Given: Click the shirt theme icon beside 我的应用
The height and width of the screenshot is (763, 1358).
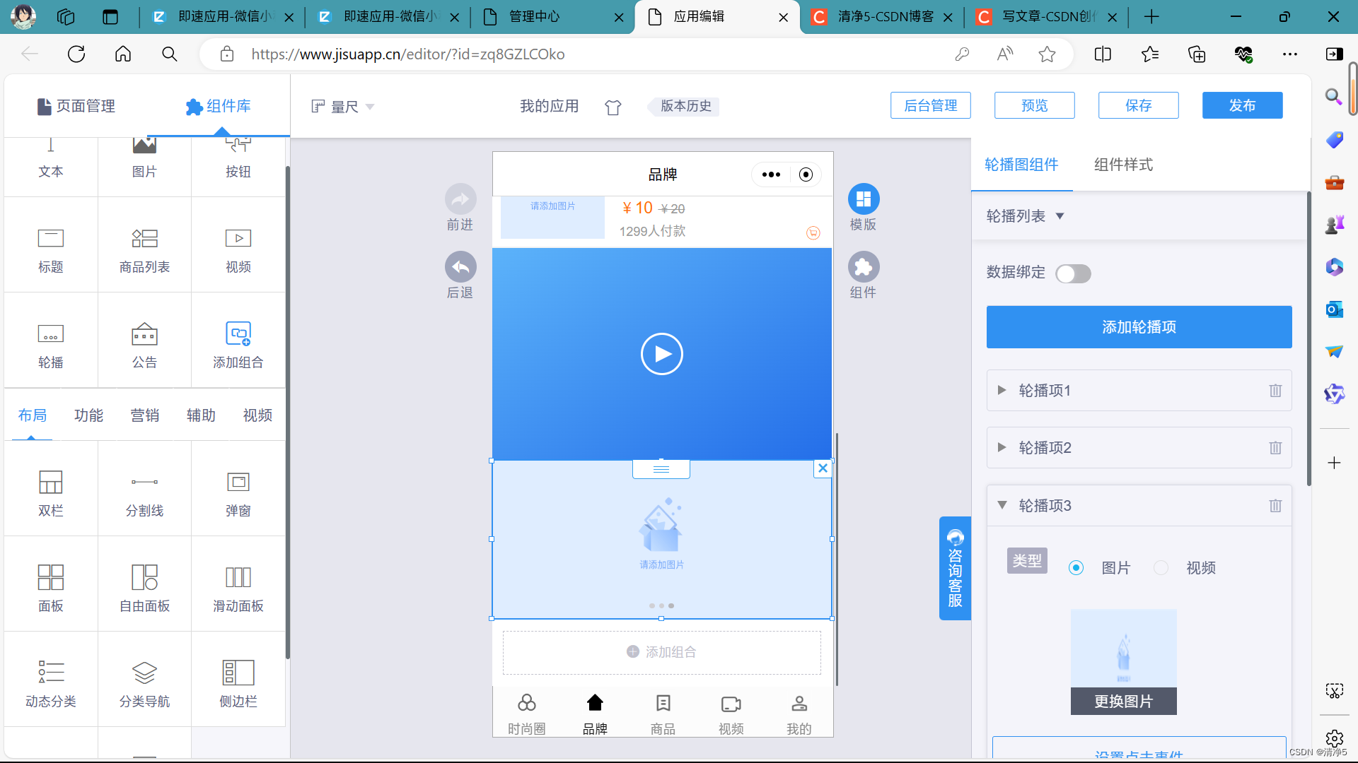Looking at the screenshot, I should (x=613, y=107).
